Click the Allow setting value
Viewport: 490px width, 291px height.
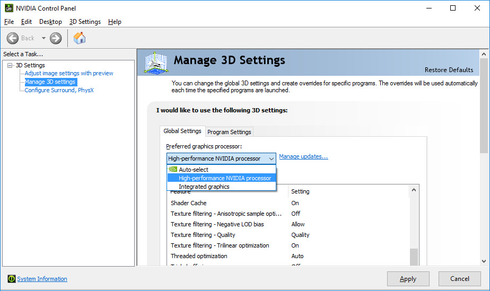pos(298,224)
